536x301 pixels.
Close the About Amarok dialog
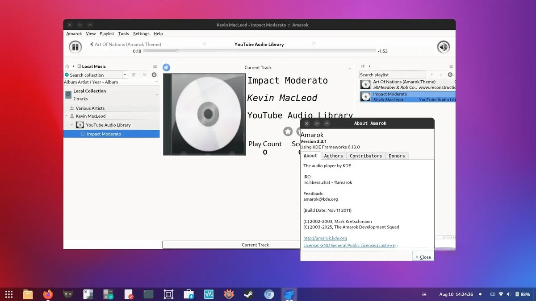coord(423,257)
